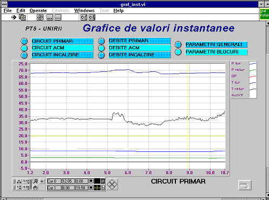Toggle the DEBITE ACM round indicator
Viewport: 269px width, 200px height.
click(101, 48)
